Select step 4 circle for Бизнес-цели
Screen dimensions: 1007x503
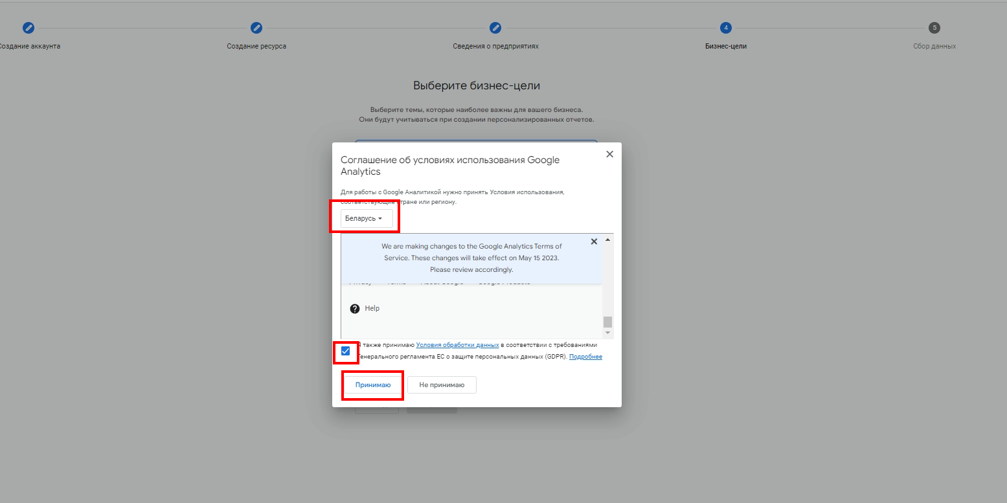(726, 28)
